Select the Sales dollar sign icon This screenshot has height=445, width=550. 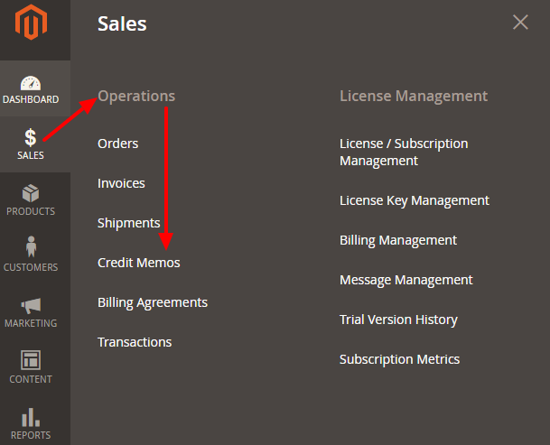31,137
